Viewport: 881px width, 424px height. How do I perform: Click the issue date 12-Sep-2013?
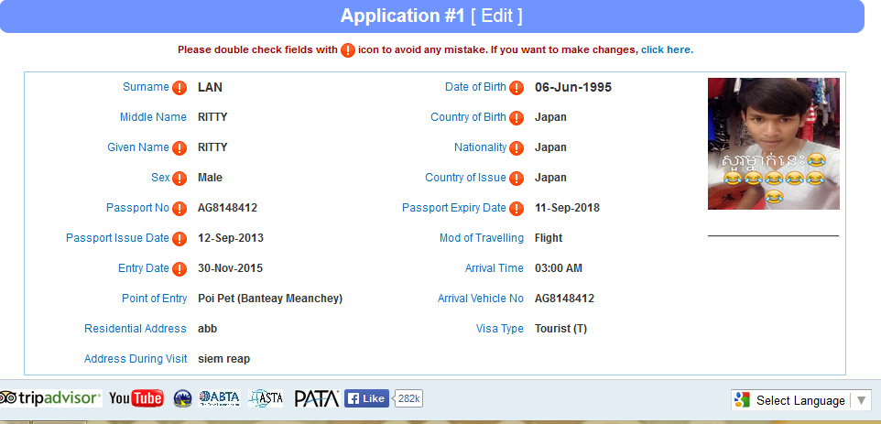231,238
